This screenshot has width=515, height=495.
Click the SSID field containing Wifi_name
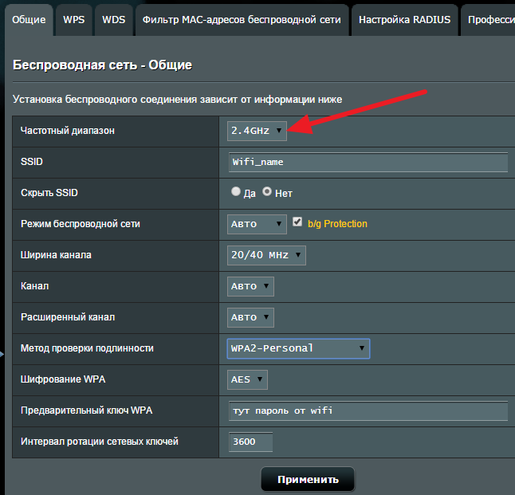368,162
